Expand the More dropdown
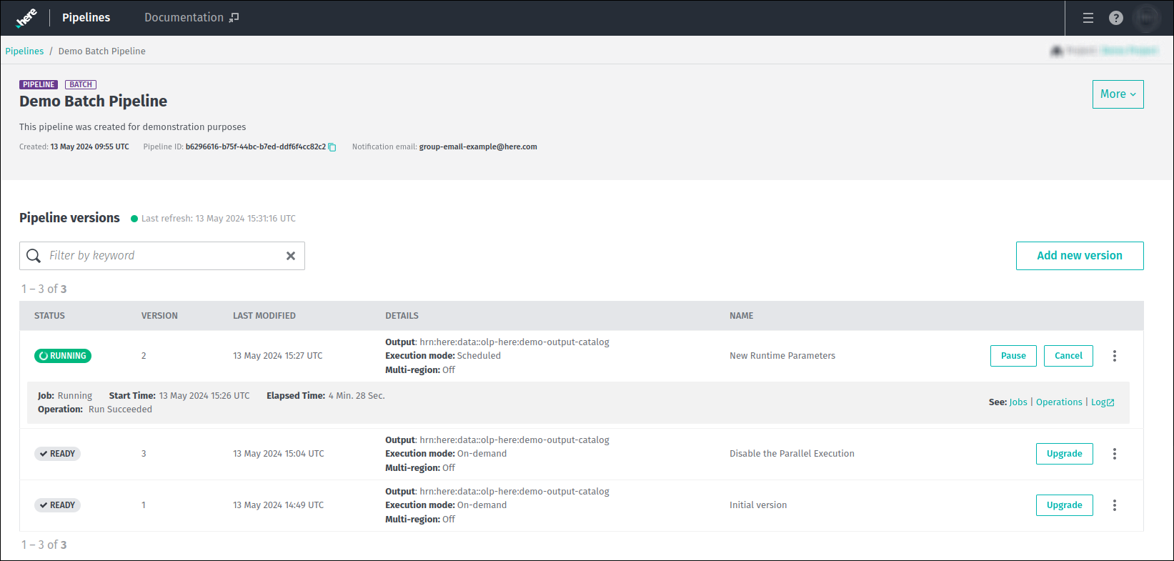1174x561 pixels. [x=1118, y=94]
